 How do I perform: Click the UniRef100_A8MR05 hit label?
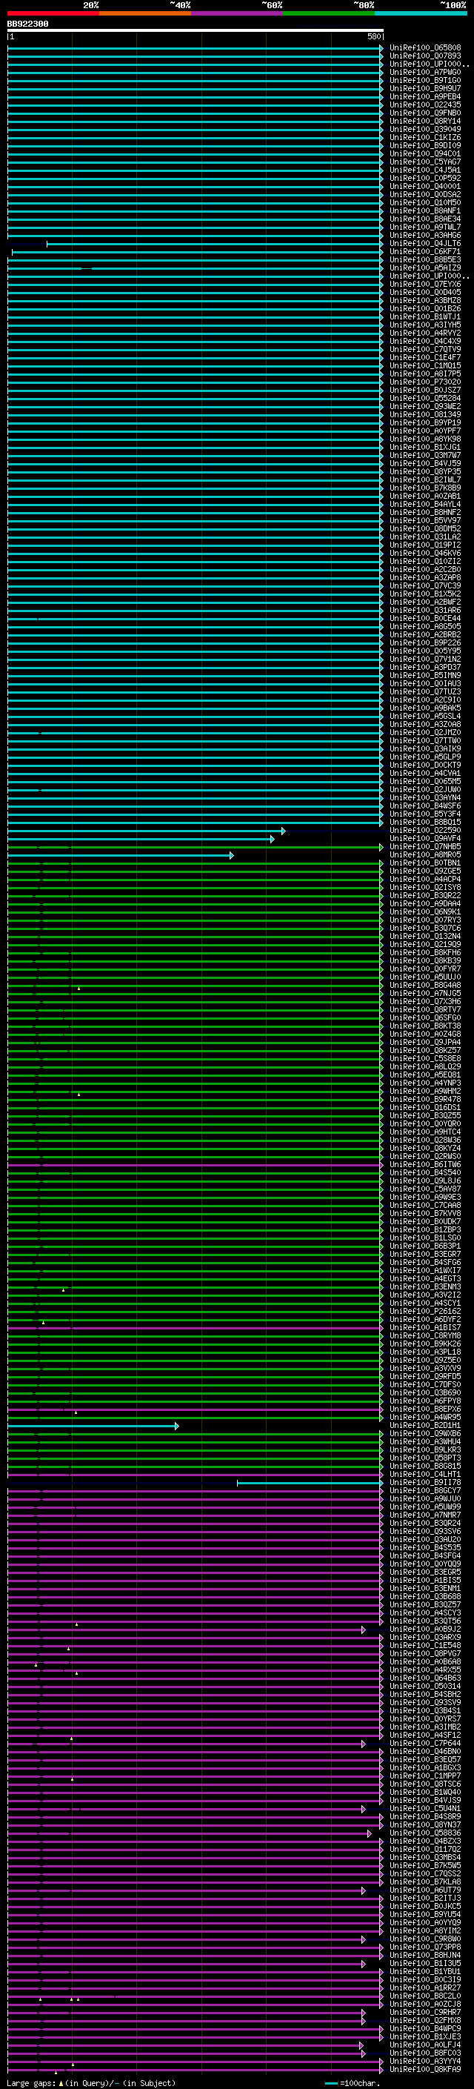click(x=425, y=854)
